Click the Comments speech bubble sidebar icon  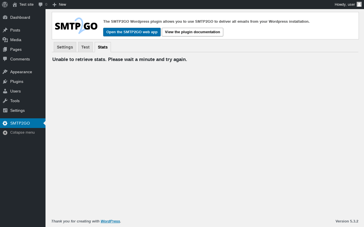(x=5, y=59)
